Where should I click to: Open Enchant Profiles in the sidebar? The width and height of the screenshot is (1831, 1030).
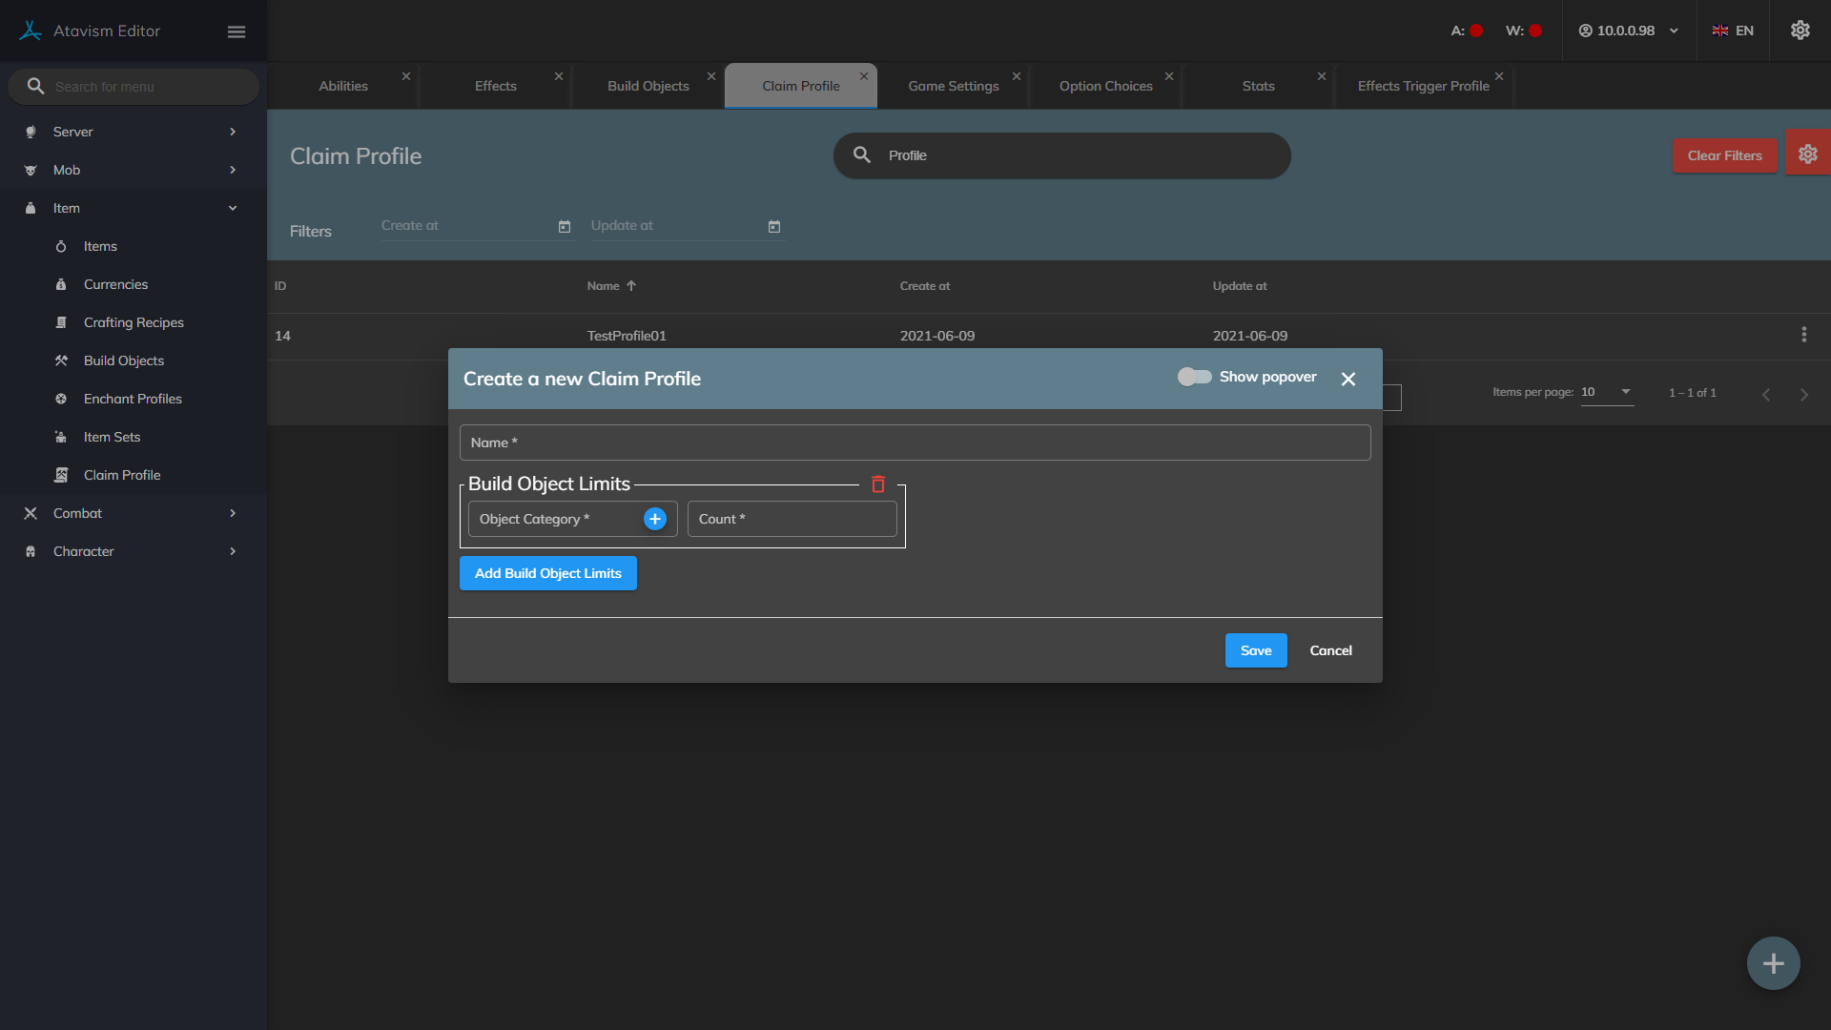pyautogui.click(x=133, y=399)
